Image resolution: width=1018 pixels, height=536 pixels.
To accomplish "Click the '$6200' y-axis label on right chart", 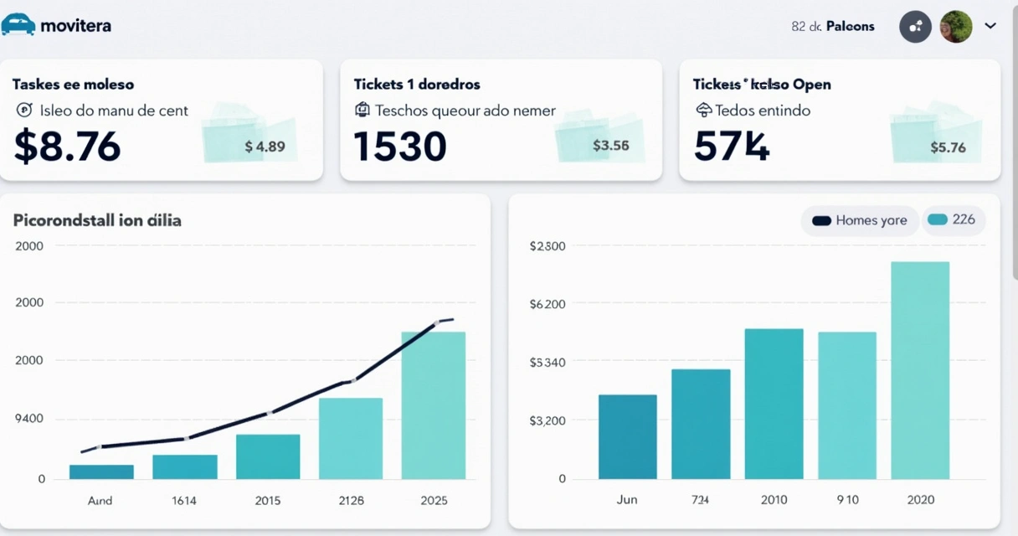I will 548,304.
